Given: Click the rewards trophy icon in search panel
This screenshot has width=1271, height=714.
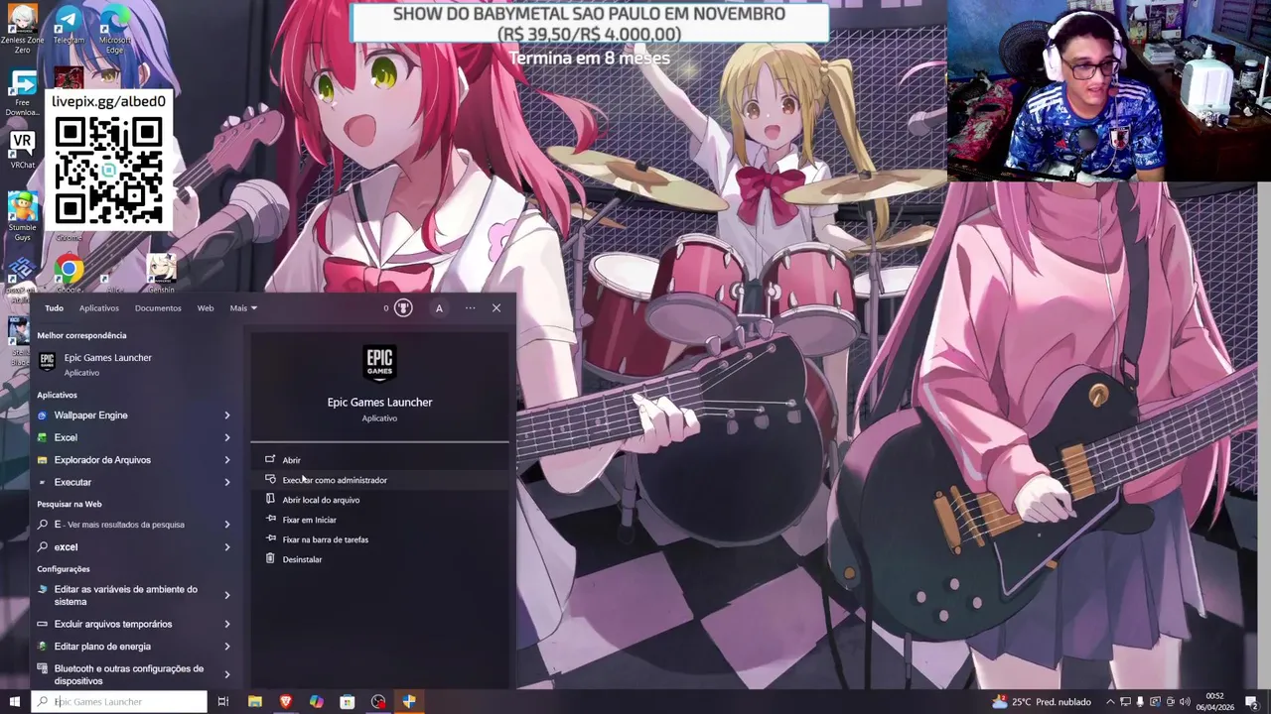Looking at the screenshot, I should tap(402, 307).
